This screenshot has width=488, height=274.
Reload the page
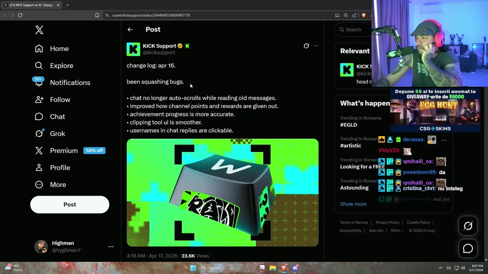(x=20, y=15)
